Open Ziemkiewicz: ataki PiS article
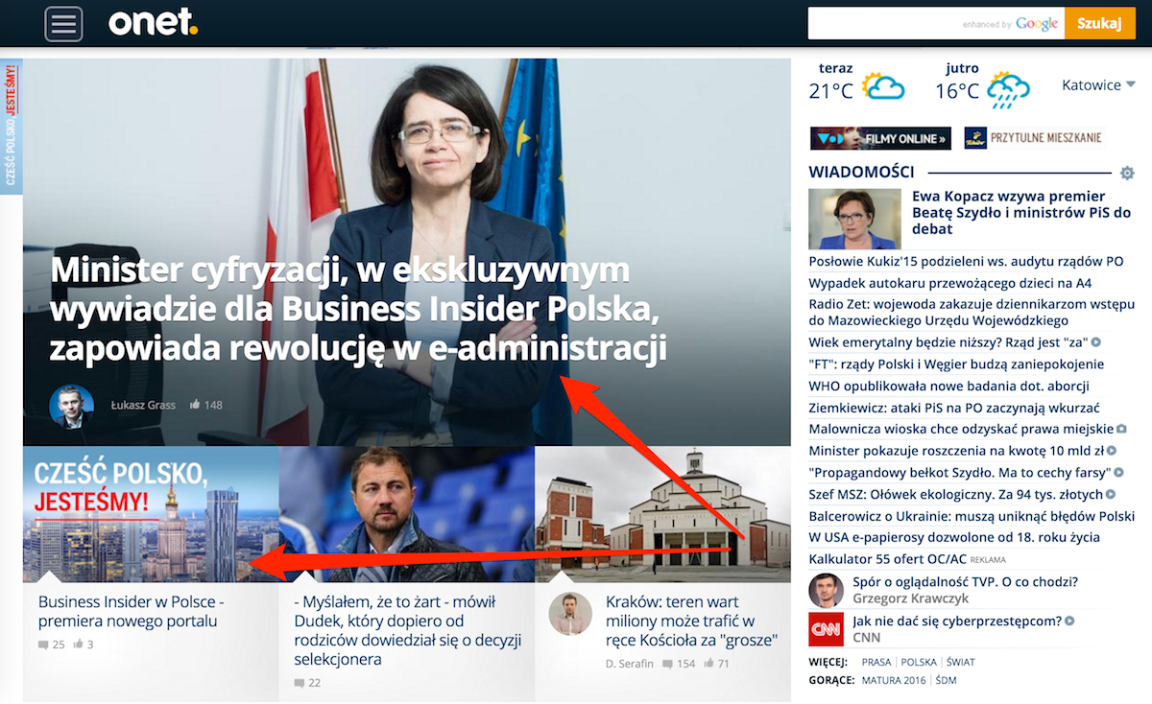The height and width of the screenshot is (704, 1152). pyautogui.click(x=954, y=408)
